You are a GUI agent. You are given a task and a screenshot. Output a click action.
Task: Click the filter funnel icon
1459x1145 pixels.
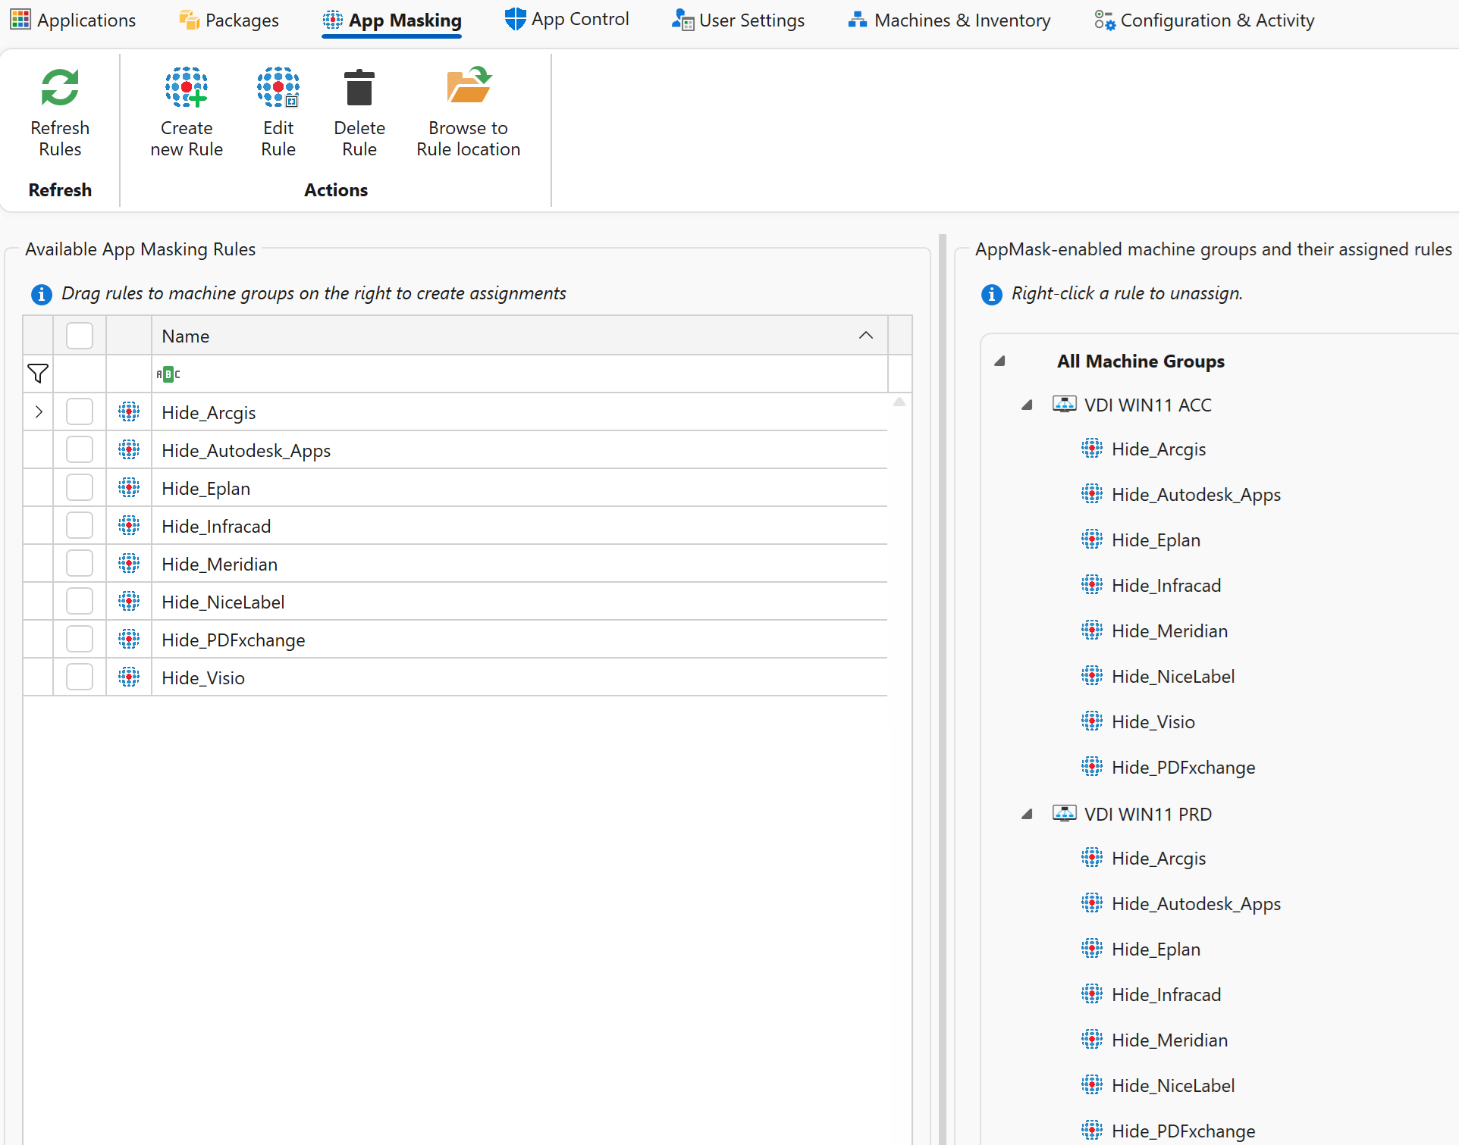pyautogui.click(x=38, y=374)
